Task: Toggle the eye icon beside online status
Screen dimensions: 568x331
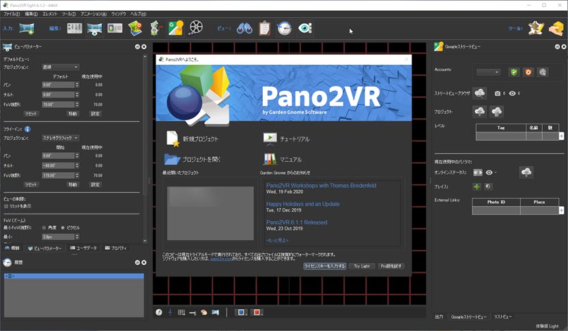Action: coord(489,173)
